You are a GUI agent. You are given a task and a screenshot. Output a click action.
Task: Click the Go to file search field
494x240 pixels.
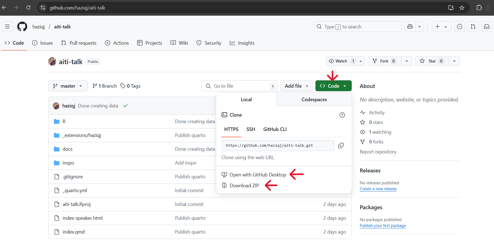pos(240,86)
